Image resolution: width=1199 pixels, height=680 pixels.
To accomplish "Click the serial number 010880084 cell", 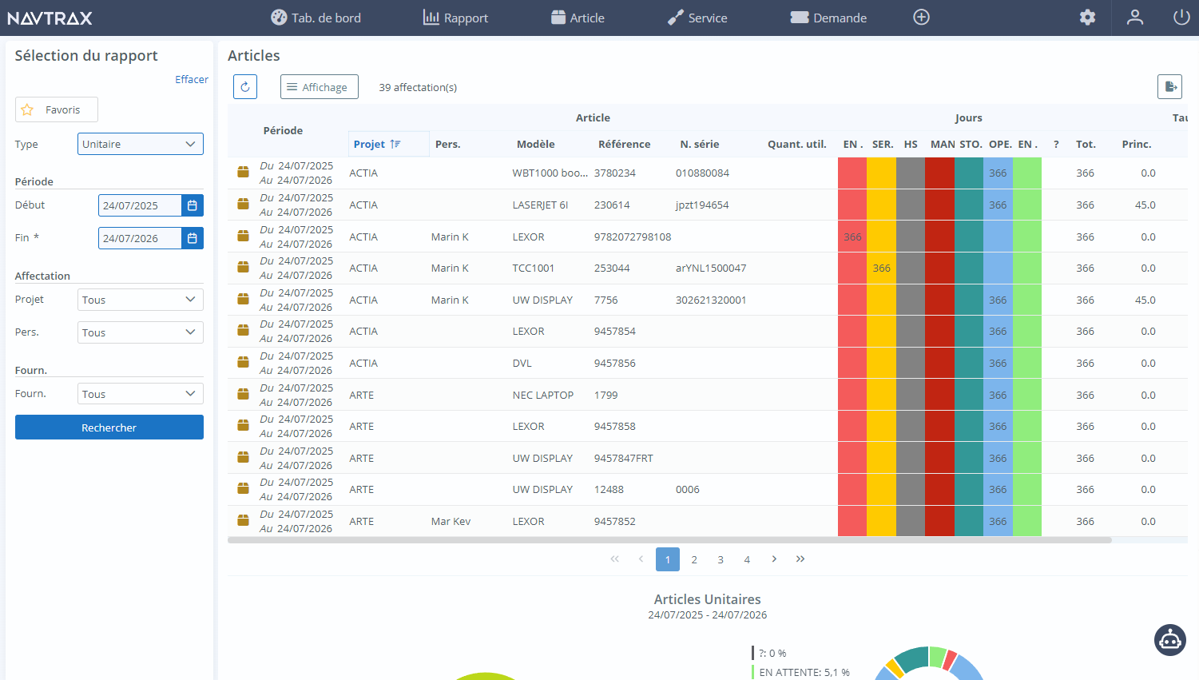I will (703, 173).
